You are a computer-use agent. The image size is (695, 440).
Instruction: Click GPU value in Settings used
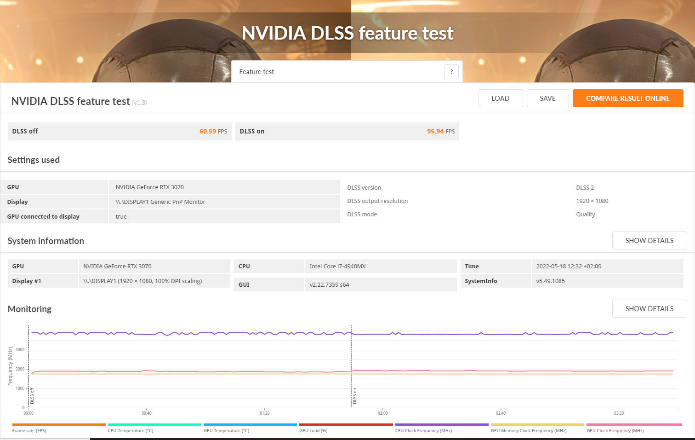(x=150, y=187)
